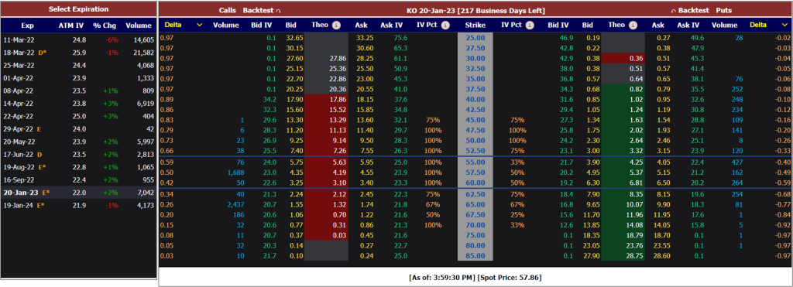Screen dimensions: 793x287
Task: Click the puts Theo info icon
Action: pos(632,25)
